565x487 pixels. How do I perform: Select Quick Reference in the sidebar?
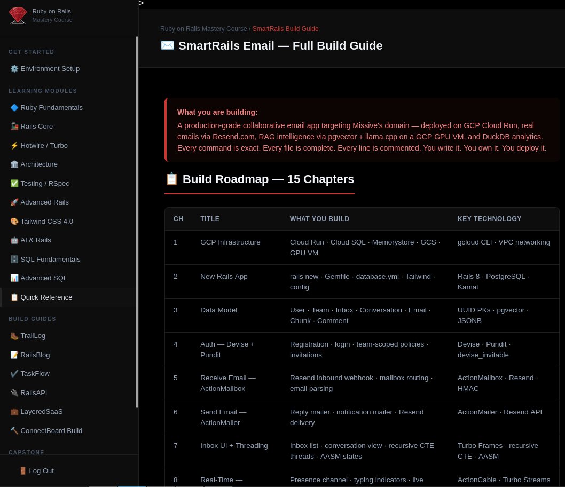pos(68,297)
